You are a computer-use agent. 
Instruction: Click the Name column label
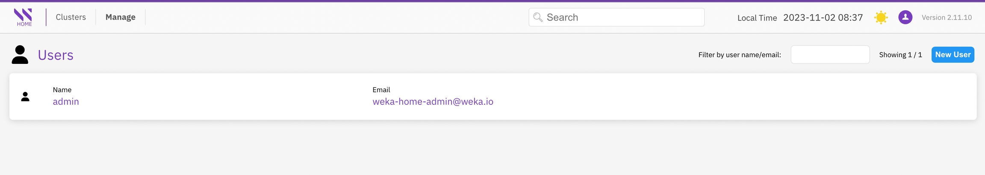[62, 90]
